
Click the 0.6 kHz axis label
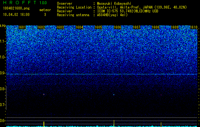click(x=3, y=121)
